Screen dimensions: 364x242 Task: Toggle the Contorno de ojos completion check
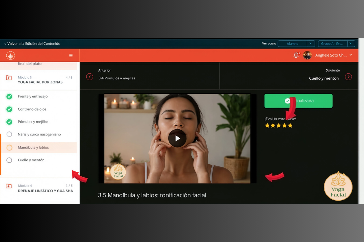(9, 109)
